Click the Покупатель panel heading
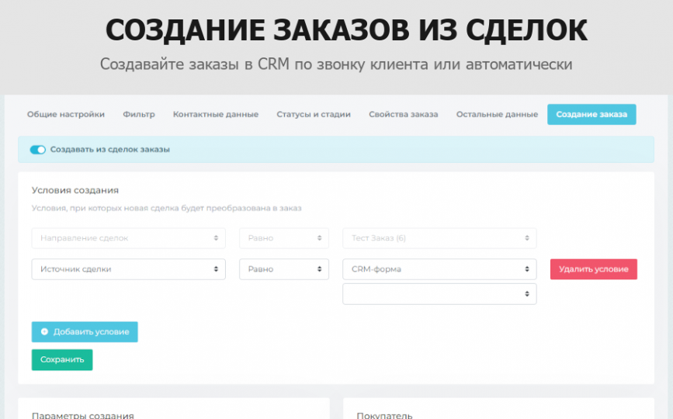Screen dimensions: 673x419 click(x=384, y=415)
